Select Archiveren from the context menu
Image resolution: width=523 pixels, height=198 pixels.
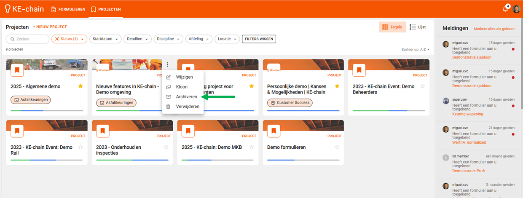pos(186,96)
